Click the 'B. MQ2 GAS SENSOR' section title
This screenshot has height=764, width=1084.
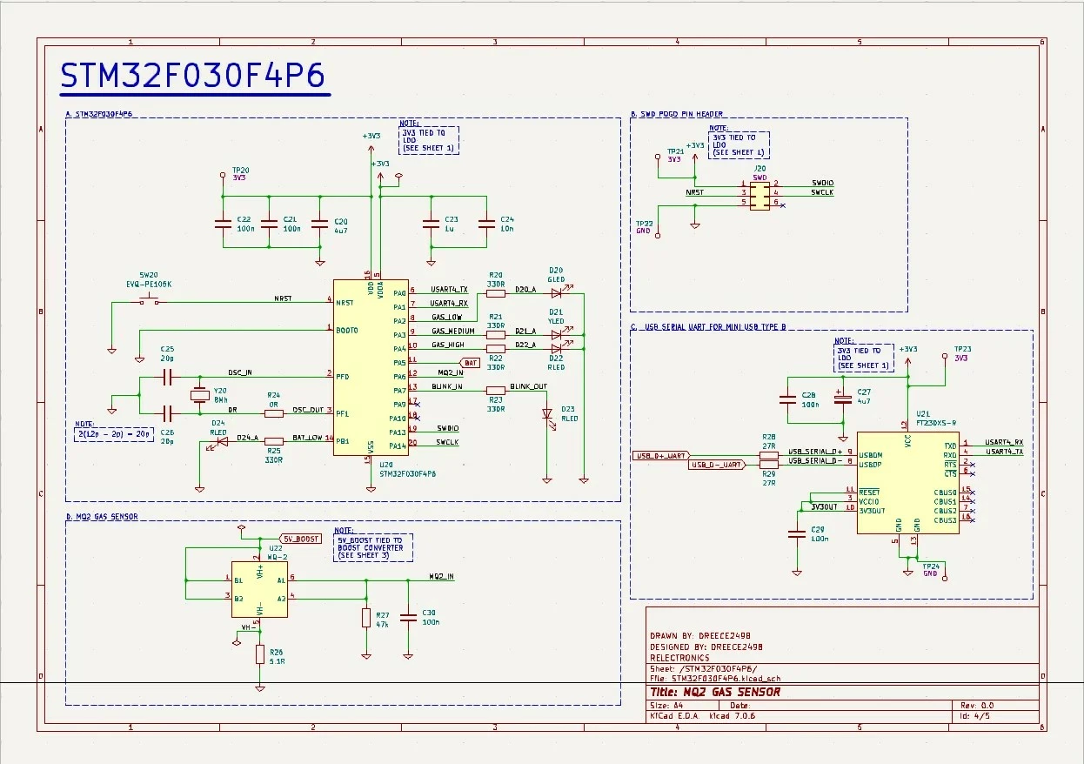click(x=102, y=517)
